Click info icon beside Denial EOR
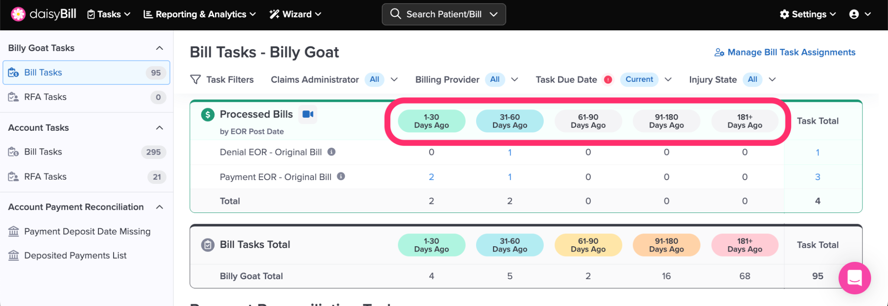 tap(331, 152)
